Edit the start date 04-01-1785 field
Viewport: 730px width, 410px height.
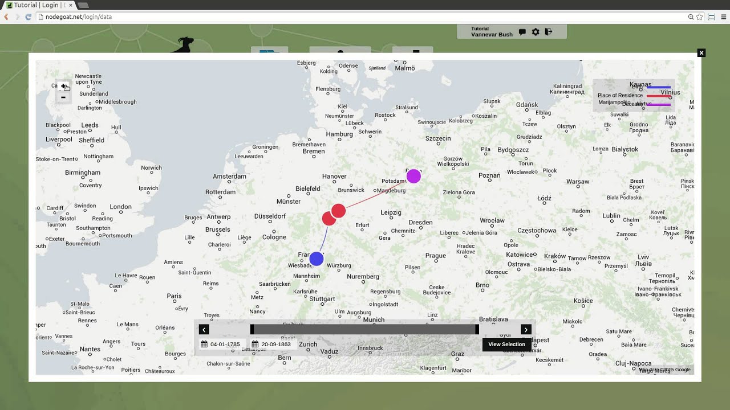[225, 345]
